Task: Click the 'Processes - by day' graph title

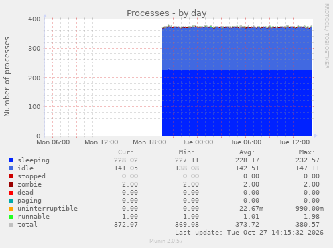Action: point(167,13)
